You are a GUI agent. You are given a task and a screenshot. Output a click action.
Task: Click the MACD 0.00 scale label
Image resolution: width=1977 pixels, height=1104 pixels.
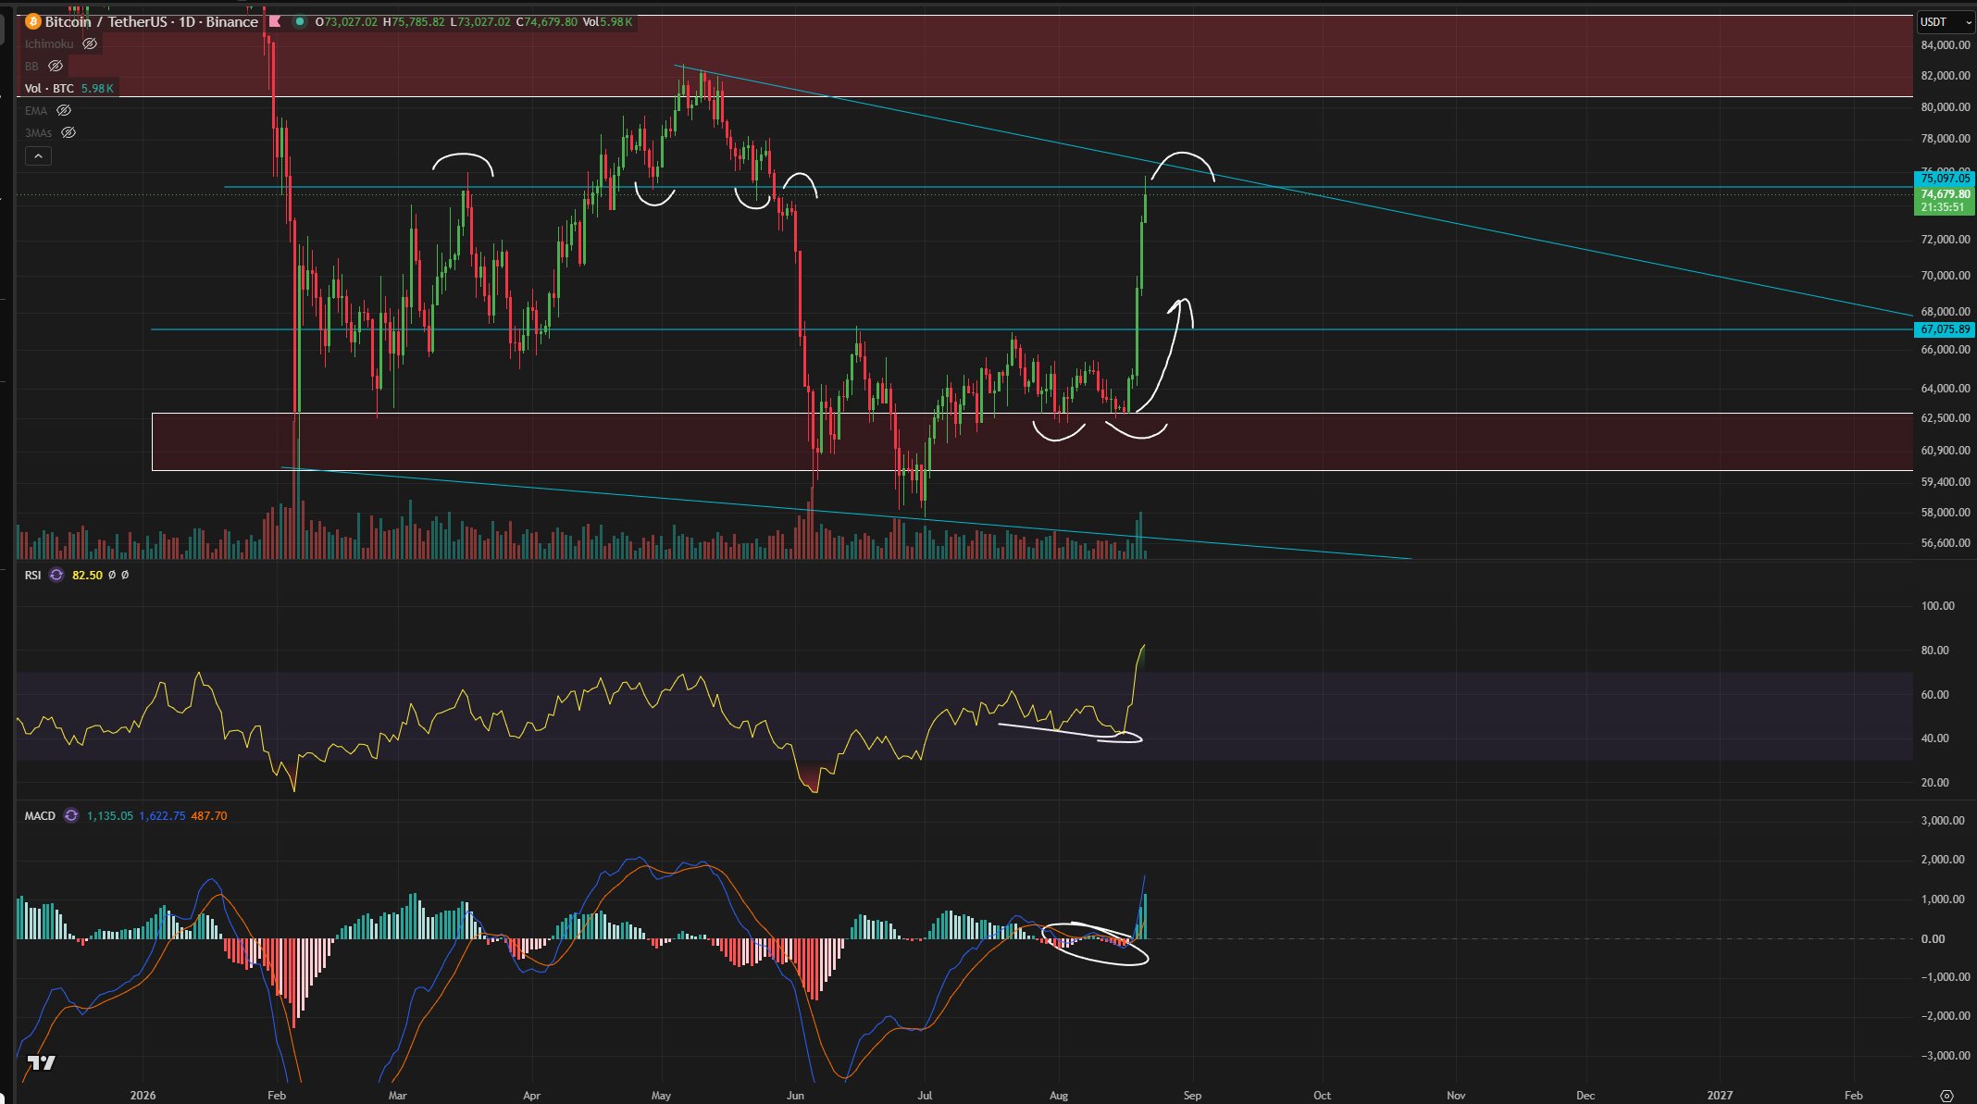(1933, 939)
